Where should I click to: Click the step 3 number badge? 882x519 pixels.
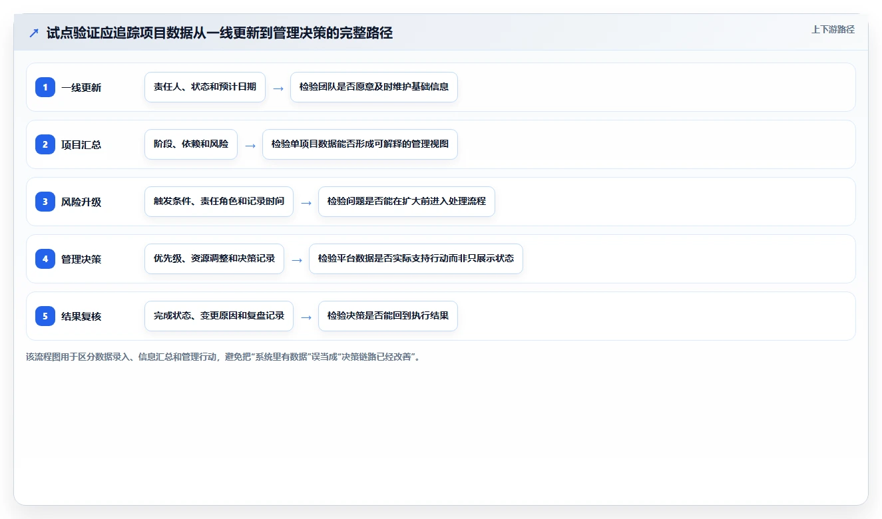(45, 202)
